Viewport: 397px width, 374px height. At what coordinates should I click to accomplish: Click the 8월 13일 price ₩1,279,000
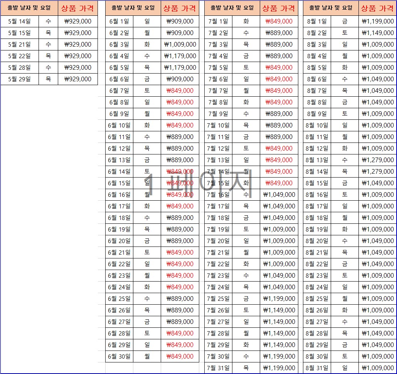(378, 160)
